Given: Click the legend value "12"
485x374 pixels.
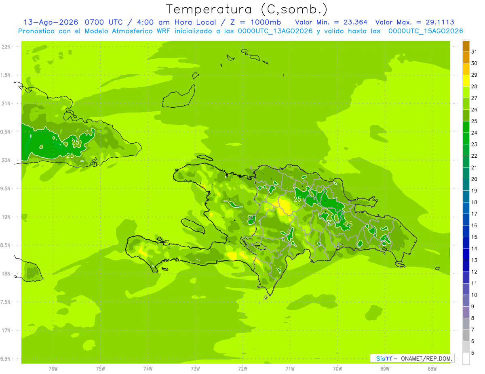Looking at the screenshot, I should click(x=474, y=272).
